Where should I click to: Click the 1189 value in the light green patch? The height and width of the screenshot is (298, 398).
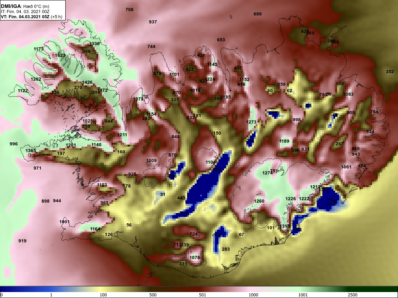point(284,141)
